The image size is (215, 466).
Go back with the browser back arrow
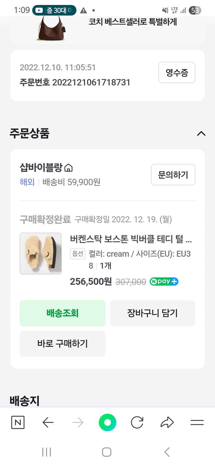48,423
